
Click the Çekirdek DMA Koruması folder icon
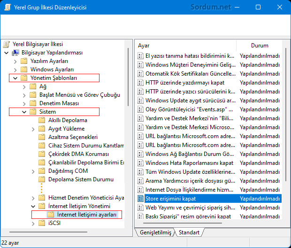tap(42, 154)
